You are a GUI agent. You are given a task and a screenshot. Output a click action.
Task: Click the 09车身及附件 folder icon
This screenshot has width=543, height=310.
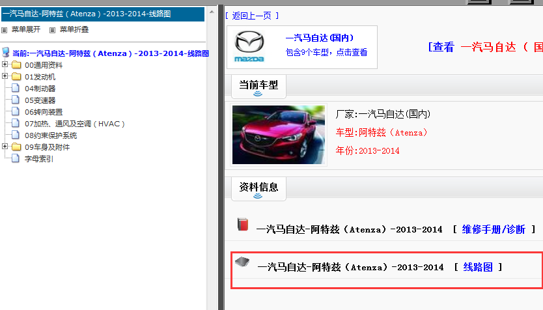pyautogui.click(x=16, y=147)
